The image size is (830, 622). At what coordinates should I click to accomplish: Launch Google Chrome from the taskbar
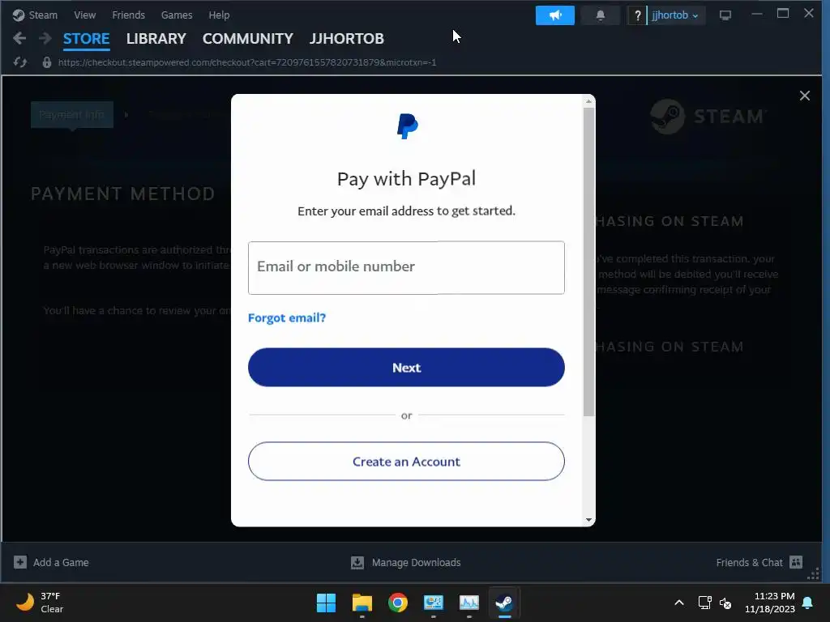[397, 603]
